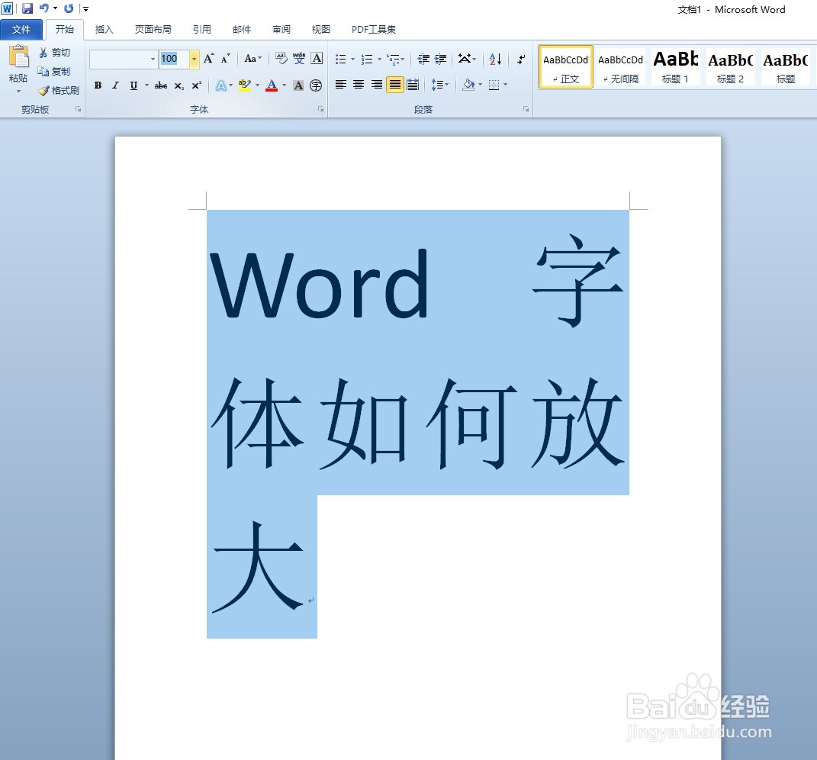Open the font size dropdown arrow

194,59
